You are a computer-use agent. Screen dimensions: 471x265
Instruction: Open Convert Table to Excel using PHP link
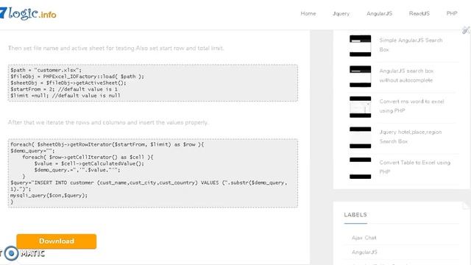tap(415, 167)
